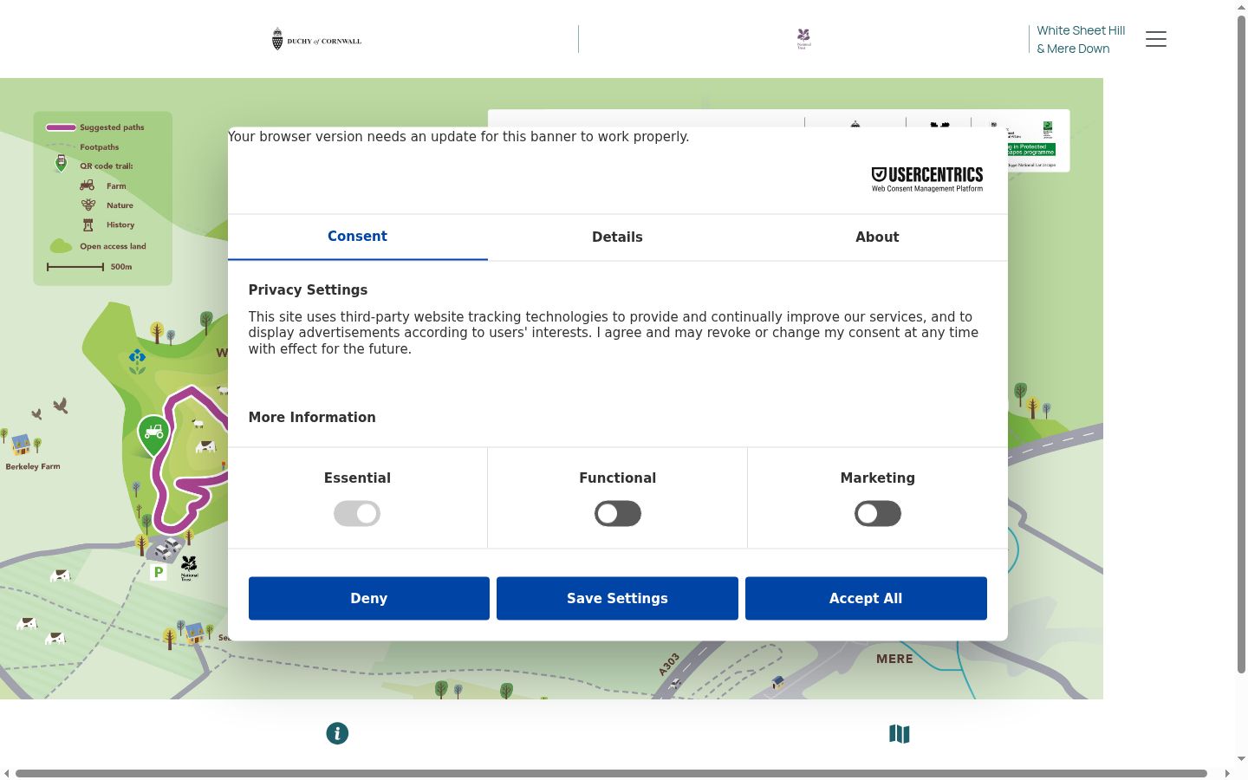Open the White Sheet Hill & Mere Down link

click(x=1081, y=39)
